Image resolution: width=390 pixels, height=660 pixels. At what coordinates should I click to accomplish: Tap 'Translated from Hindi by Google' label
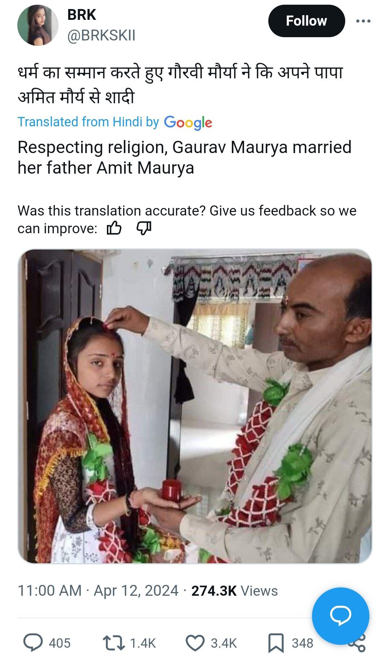115,122
